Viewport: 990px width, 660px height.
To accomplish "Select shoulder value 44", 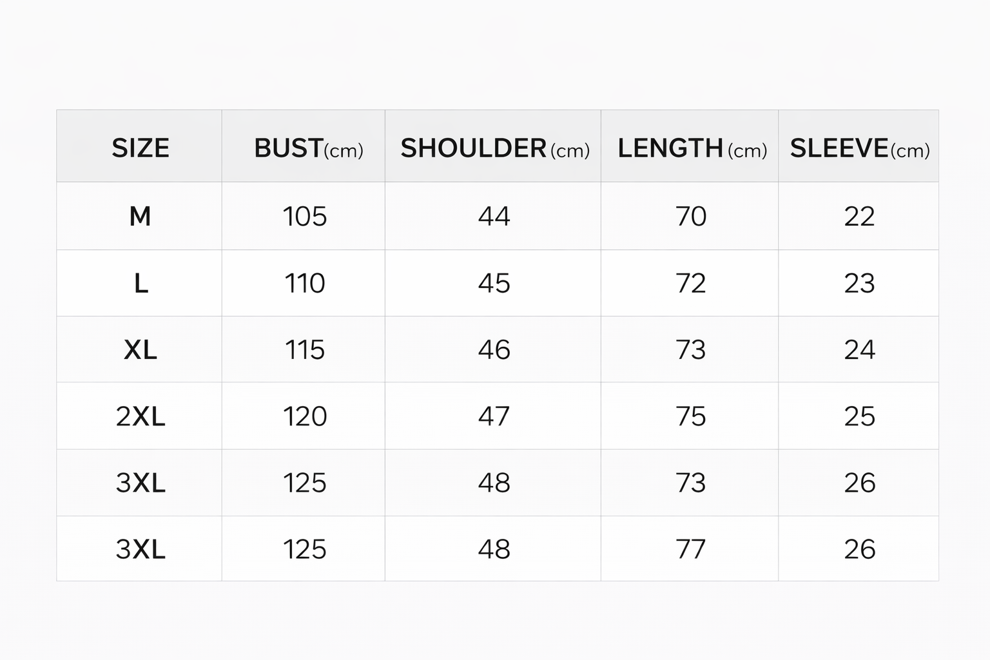I will tap(494, 217).
